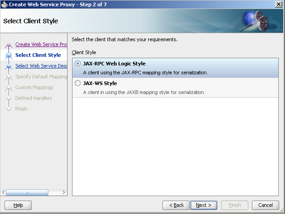Click the step node icon beside Create Web Service Proxy

tap(9, 45)
